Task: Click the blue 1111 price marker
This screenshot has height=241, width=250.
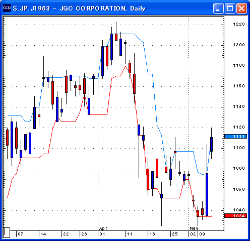Action: click(x=235, y=137)
